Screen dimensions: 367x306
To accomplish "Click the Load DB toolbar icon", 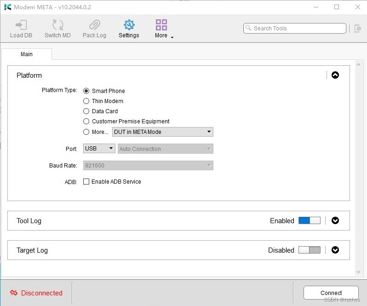I will [x=21, y=25].
